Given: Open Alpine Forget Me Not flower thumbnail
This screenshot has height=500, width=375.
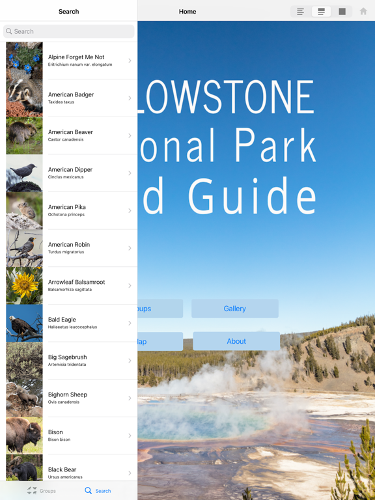Looking at the screenshot, I should coord(24,61).
